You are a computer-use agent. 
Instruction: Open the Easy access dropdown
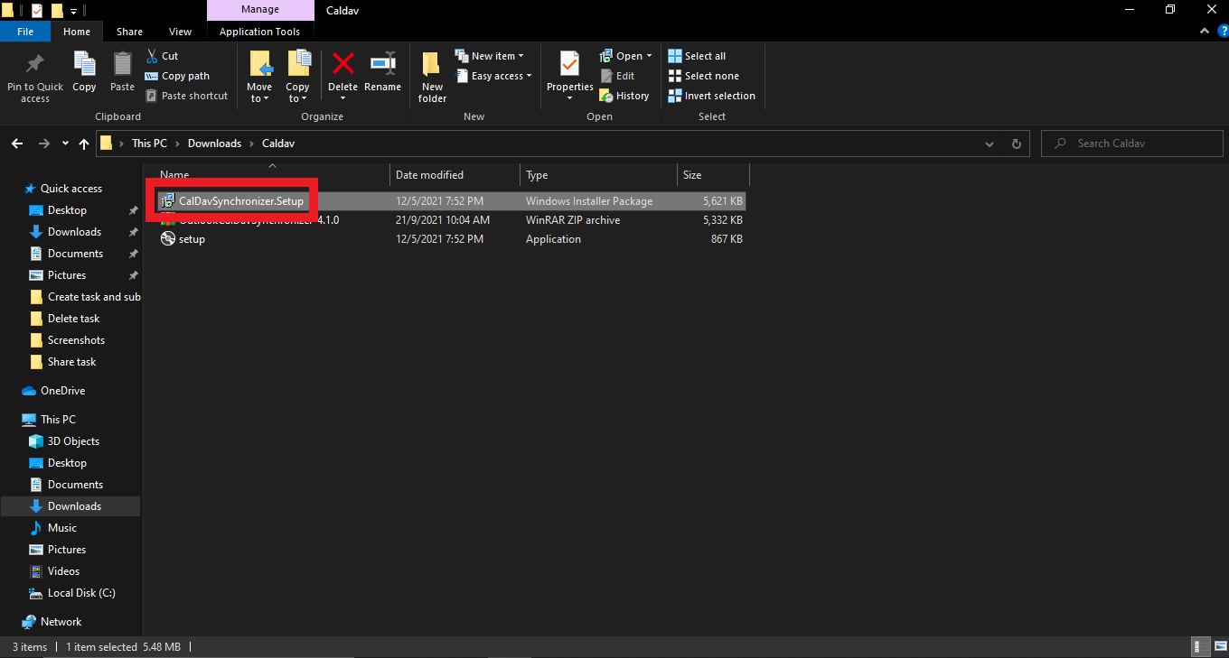click(x=501, y=76)
